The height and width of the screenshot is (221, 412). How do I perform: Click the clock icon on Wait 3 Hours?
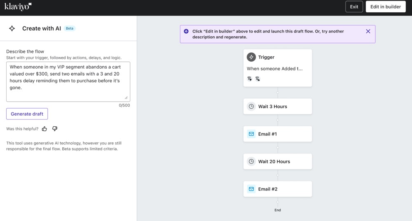click(x=251, y=106)
